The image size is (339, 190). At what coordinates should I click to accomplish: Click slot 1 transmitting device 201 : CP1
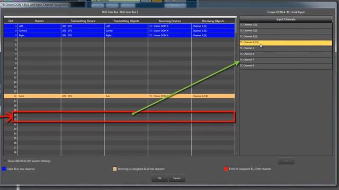pos(83,26)
